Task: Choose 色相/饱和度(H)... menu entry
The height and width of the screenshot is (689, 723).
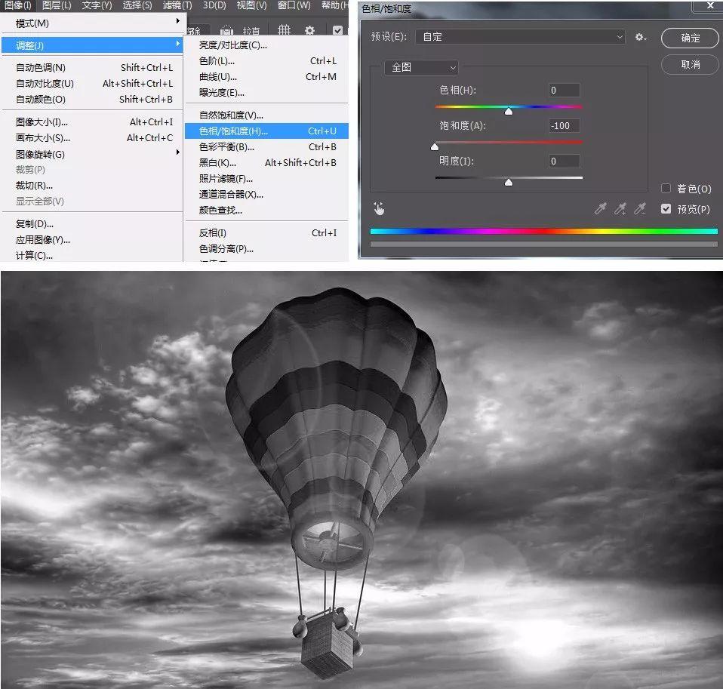Action: pos(266,131)
